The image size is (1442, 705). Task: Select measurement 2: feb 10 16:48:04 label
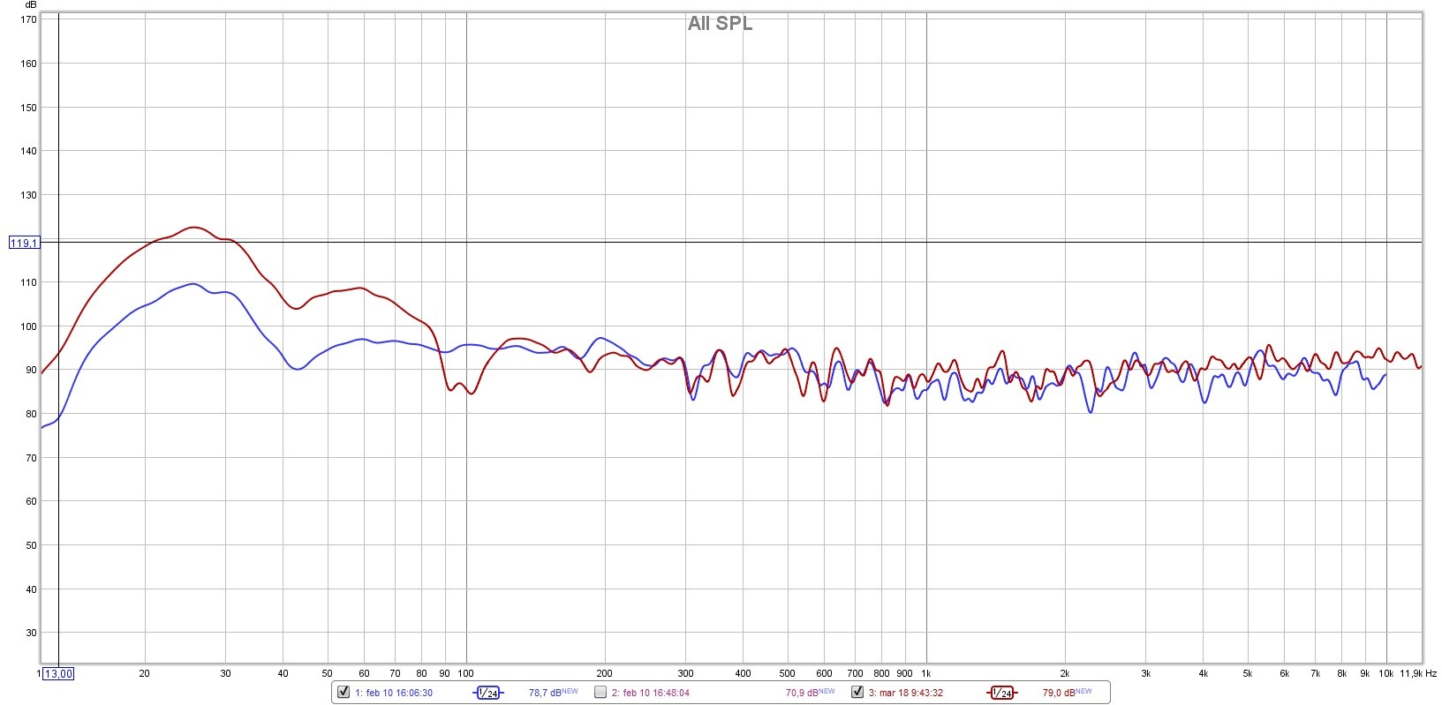click(x=651, y=693)
